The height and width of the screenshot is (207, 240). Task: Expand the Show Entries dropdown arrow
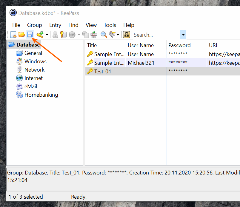pos(118,35)
